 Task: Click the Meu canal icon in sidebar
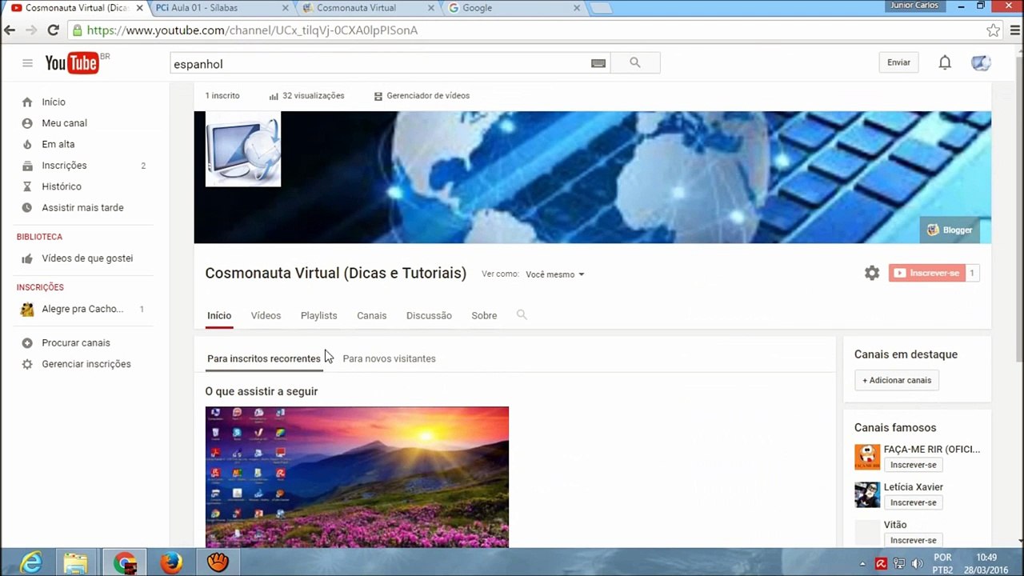point(27,123)
